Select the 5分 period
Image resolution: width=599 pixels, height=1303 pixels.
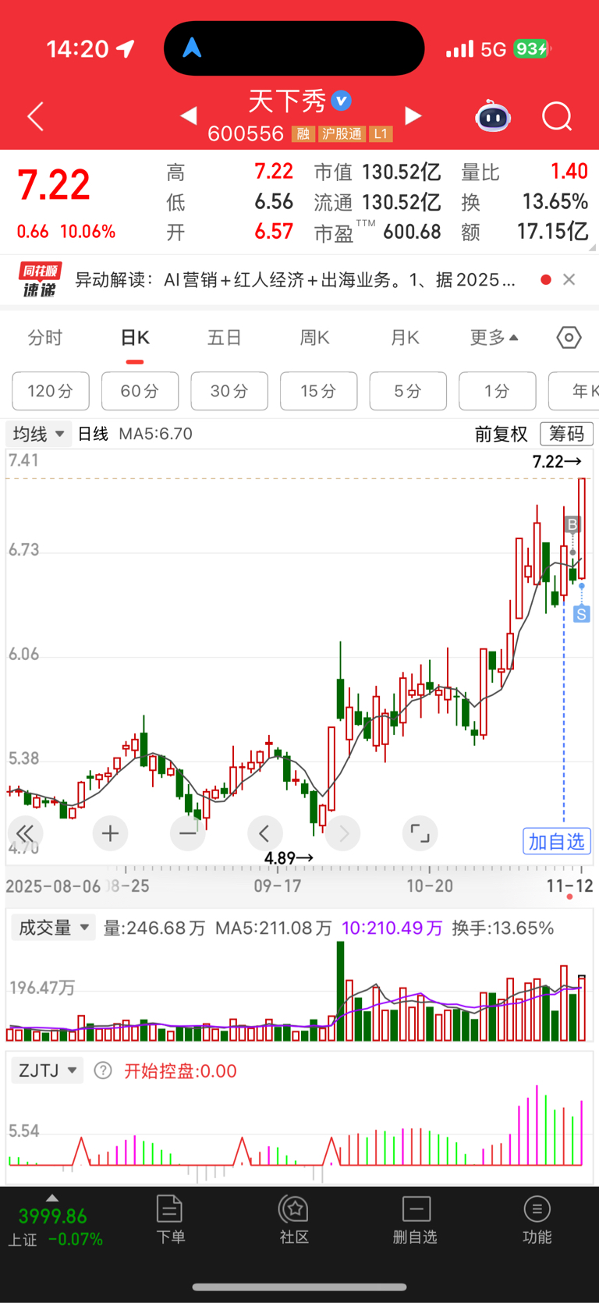408,391
